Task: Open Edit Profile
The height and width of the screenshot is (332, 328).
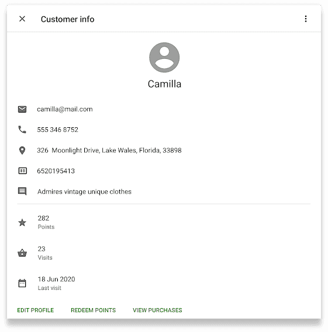Action: click(x=36, y=310)
